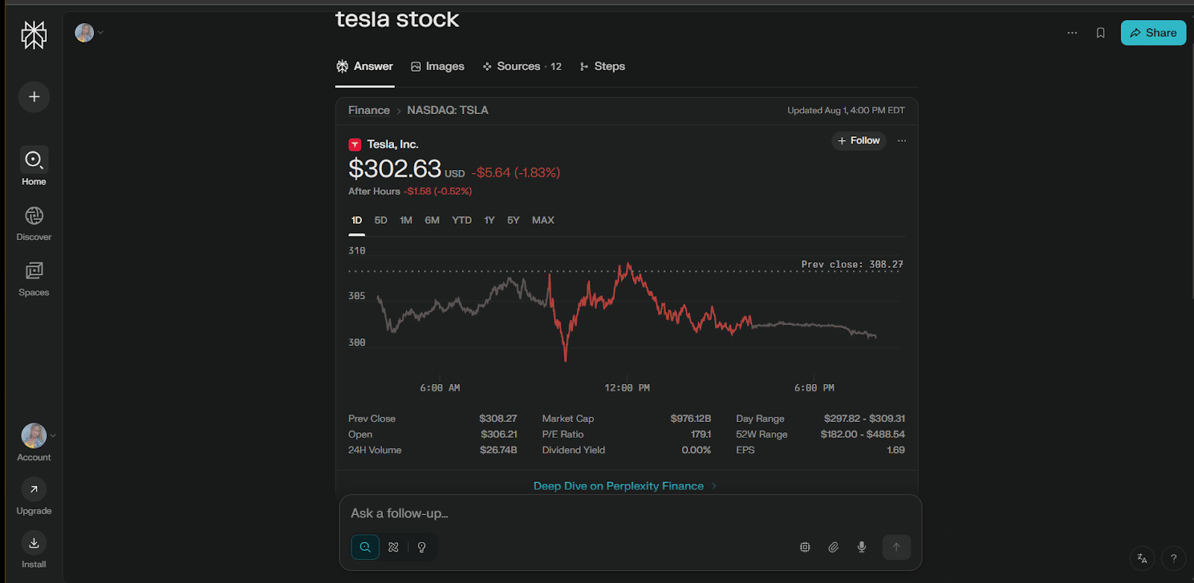The width and height of the screenshot is (1194, 583).
Task: Select the Search mode magnifier toggle
Action: point(365,547)
